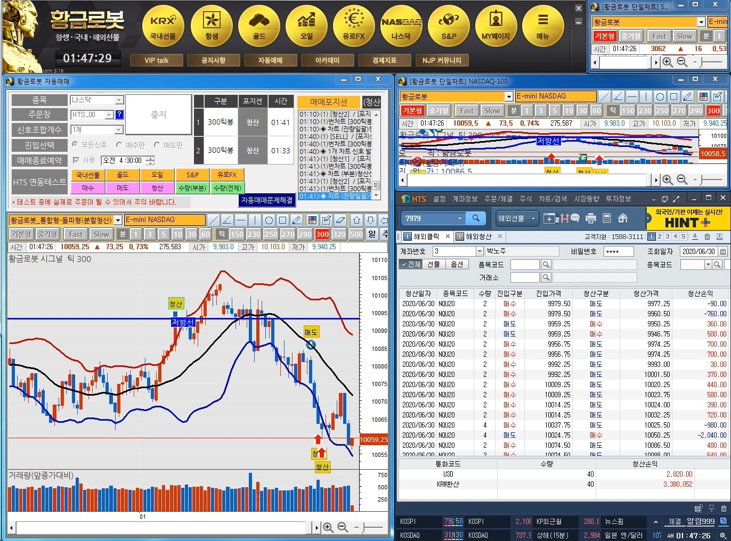Expand 황금로봇 dropdown in NASDAQ-100 chart window

tap(509, 96)
